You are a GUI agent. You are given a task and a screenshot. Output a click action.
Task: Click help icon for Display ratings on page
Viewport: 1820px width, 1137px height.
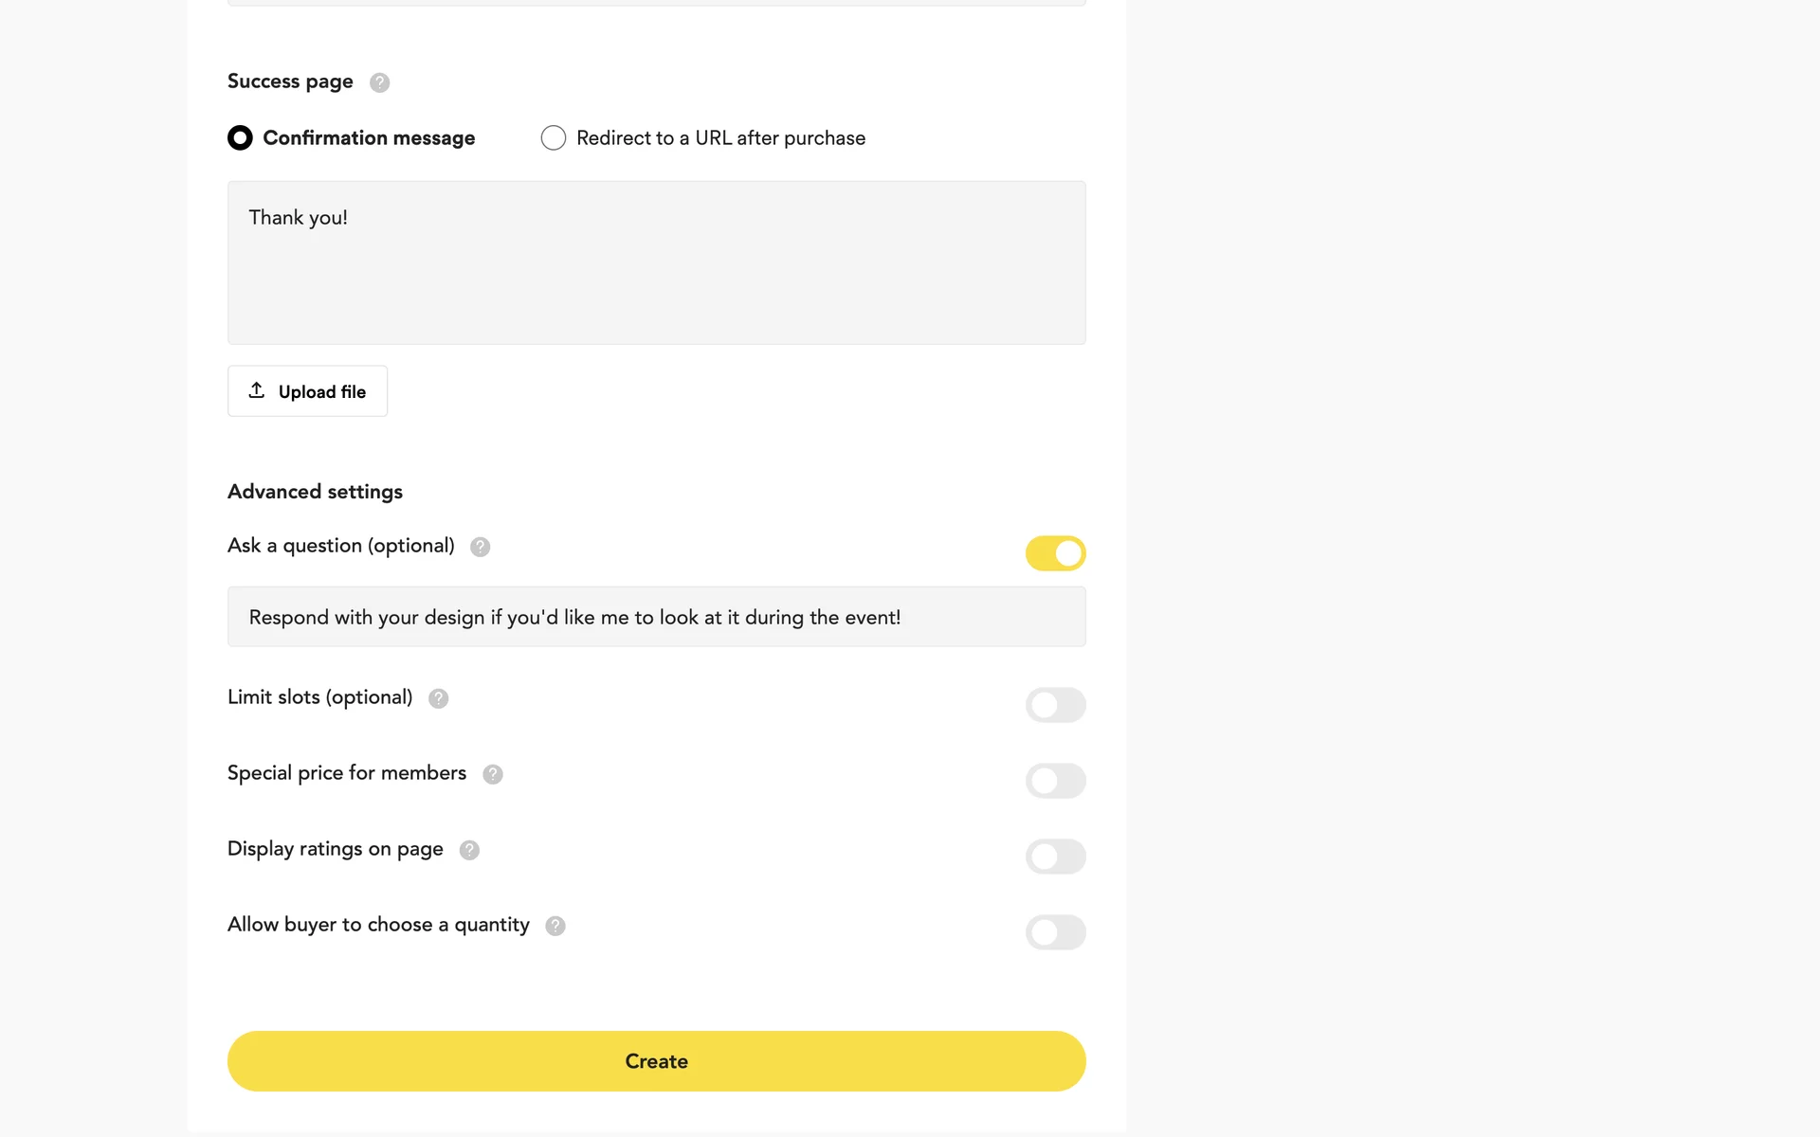coord(469,850)
